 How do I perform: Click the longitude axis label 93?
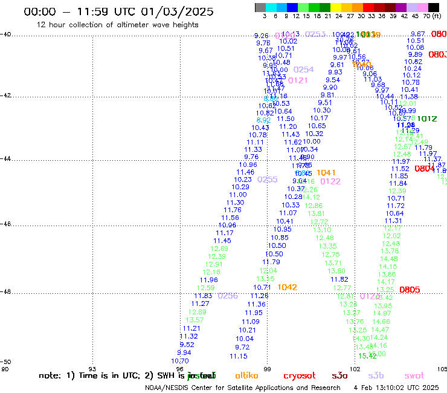click(92, 369)
